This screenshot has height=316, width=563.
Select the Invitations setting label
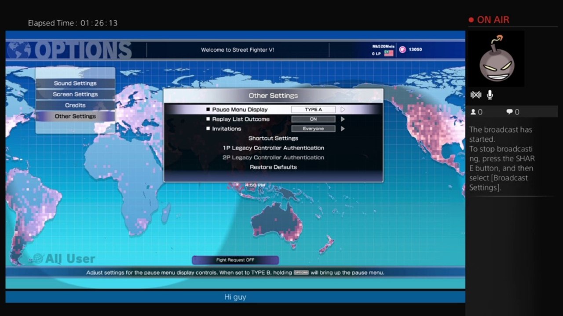[227, 129]
